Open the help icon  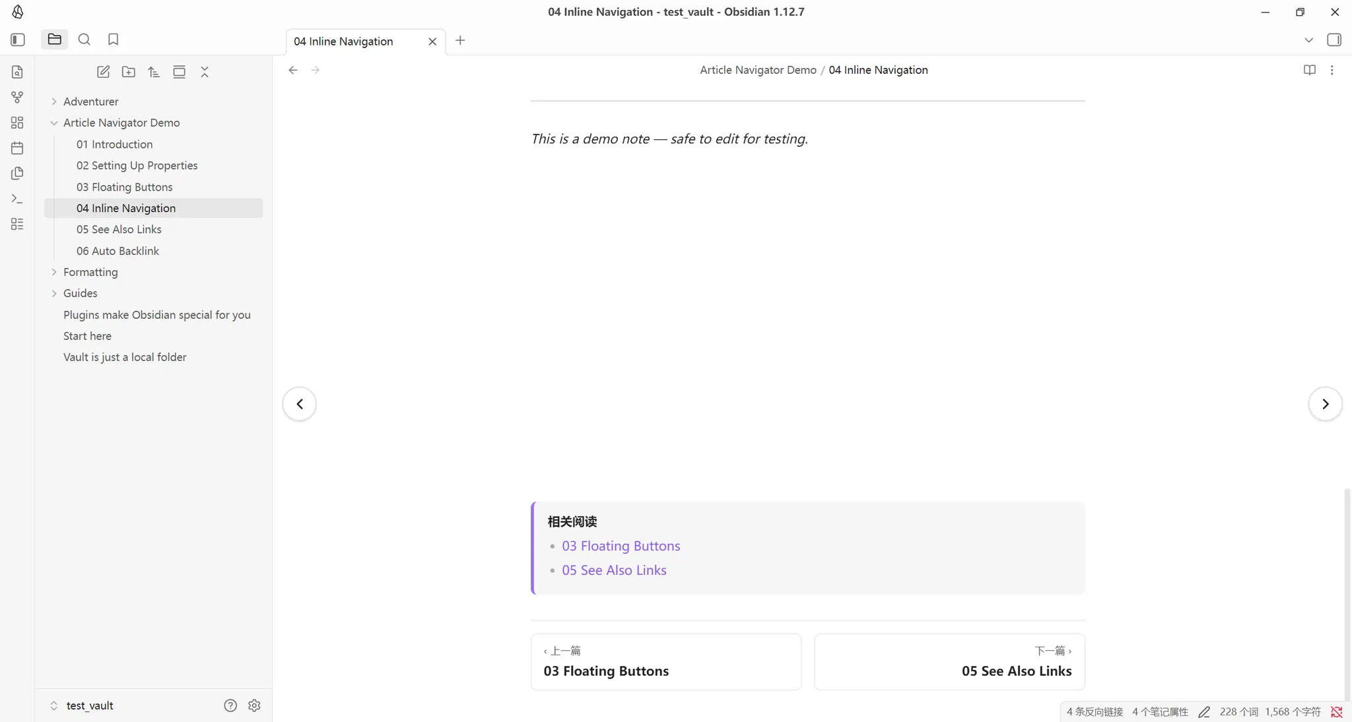tap(230, 706)
